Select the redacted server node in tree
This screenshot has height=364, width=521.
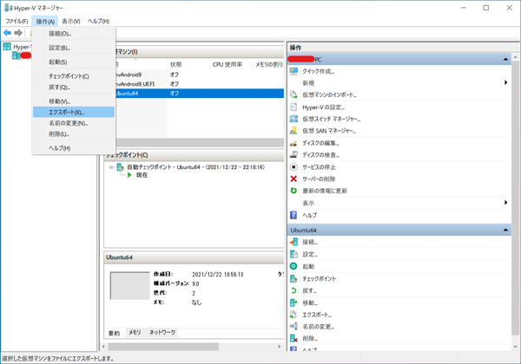22,55
